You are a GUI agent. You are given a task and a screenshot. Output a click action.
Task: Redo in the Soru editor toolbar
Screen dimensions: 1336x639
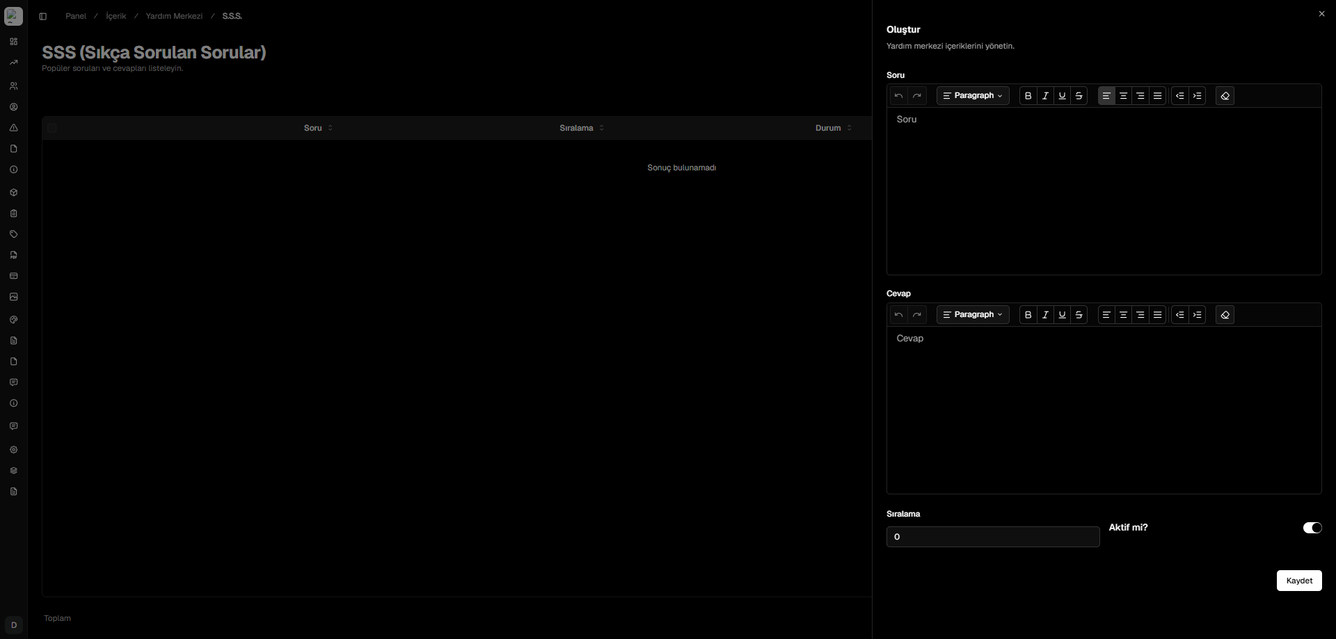coord(917,96)
